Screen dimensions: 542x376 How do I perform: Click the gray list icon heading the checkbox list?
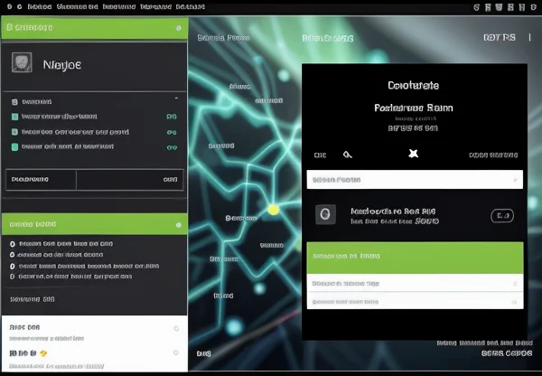(14, 102)
